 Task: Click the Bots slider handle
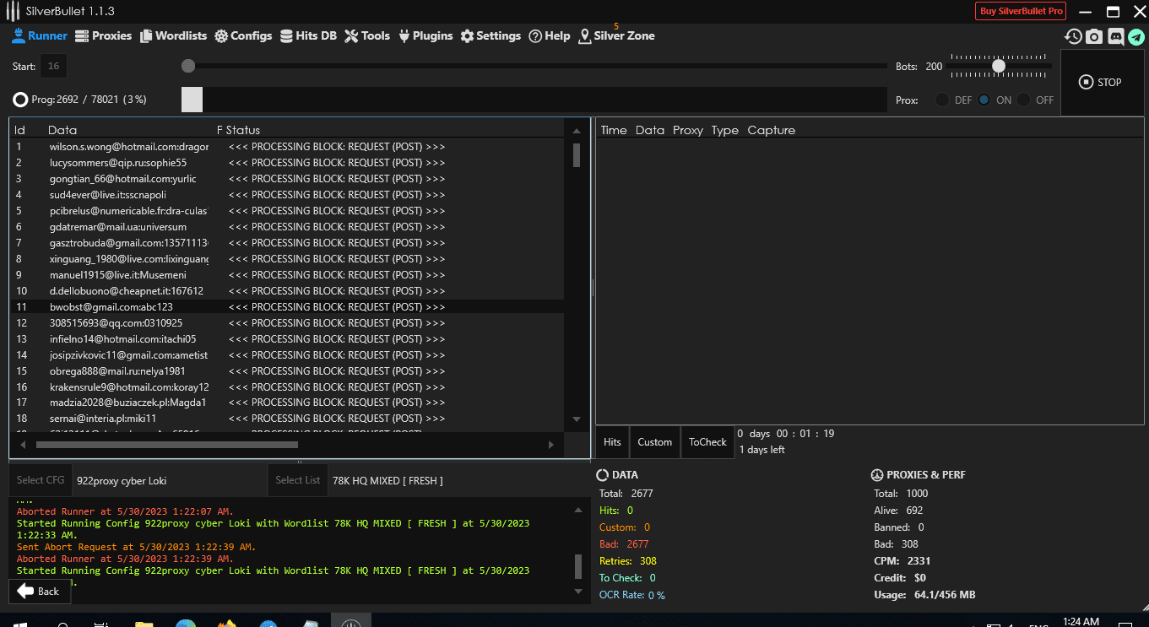tap(999, 66)
